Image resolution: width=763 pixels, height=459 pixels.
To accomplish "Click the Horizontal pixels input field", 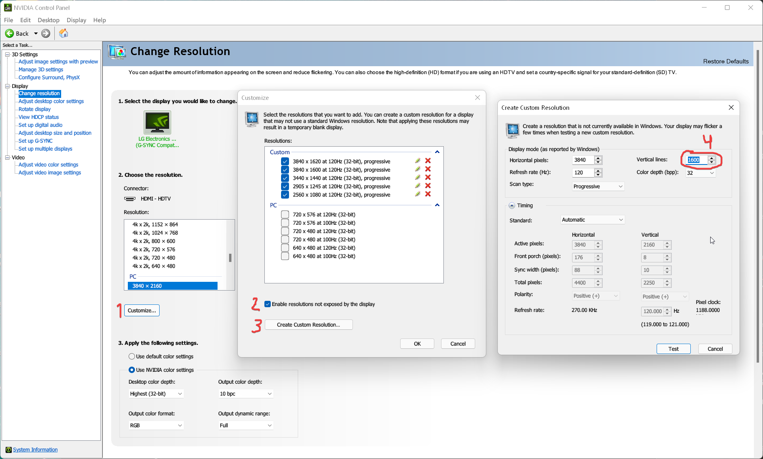I will 583,160.
